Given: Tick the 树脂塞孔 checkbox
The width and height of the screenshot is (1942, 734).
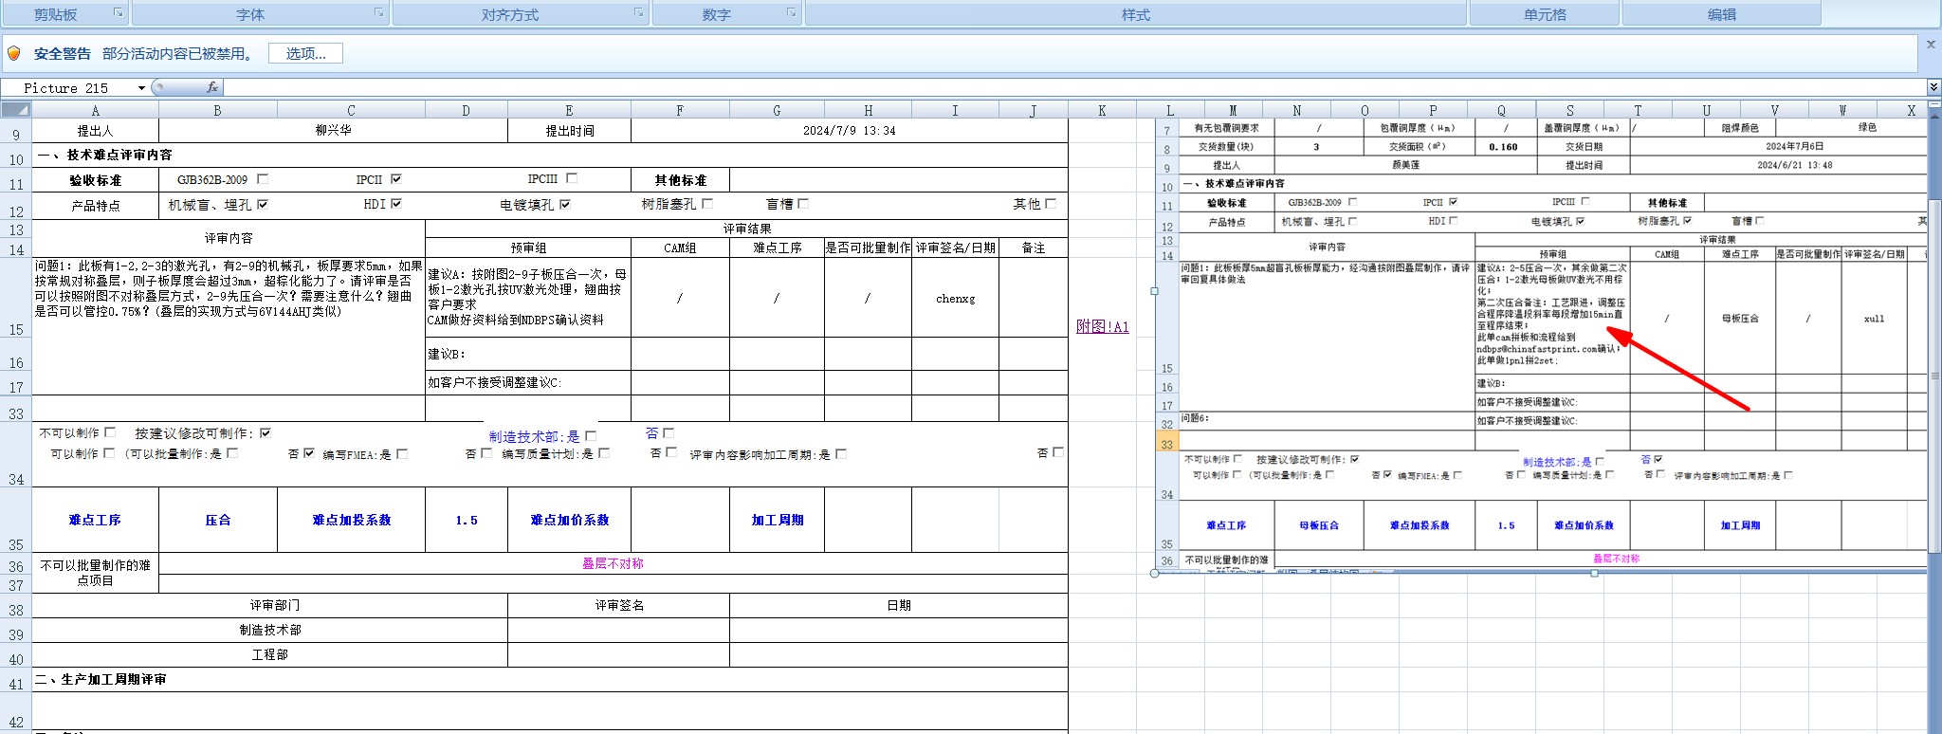Looking at the screenshot, I should [x=707, y=203].
